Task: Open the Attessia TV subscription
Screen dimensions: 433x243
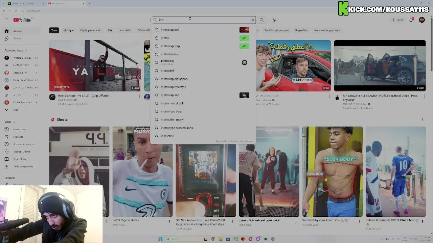Action: [x=22, y=73]
